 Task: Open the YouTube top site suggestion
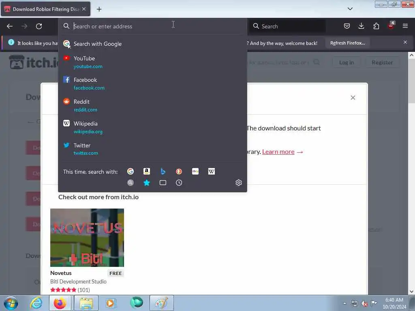pyautogui.click(x=152, y=62)
